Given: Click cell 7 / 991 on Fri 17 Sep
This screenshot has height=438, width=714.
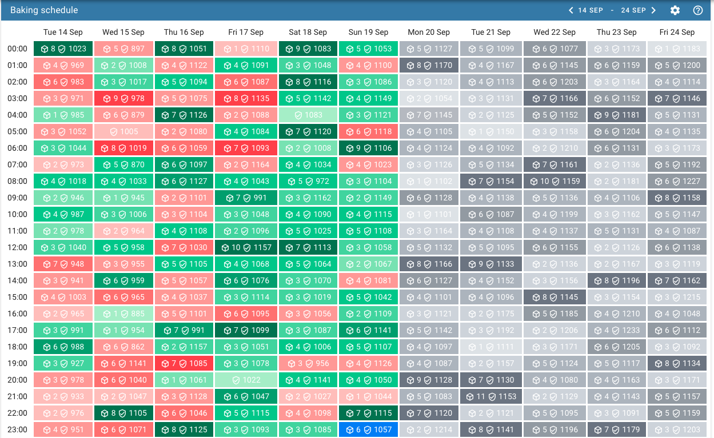Looking at the screenshot, I should 246,198.
